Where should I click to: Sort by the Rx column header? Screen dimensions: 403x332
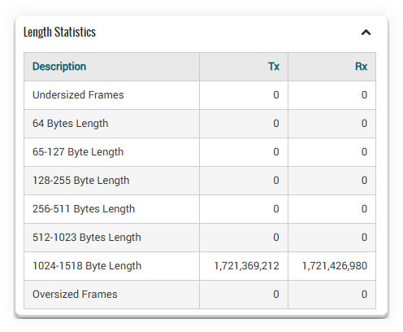tap(361, 67)
